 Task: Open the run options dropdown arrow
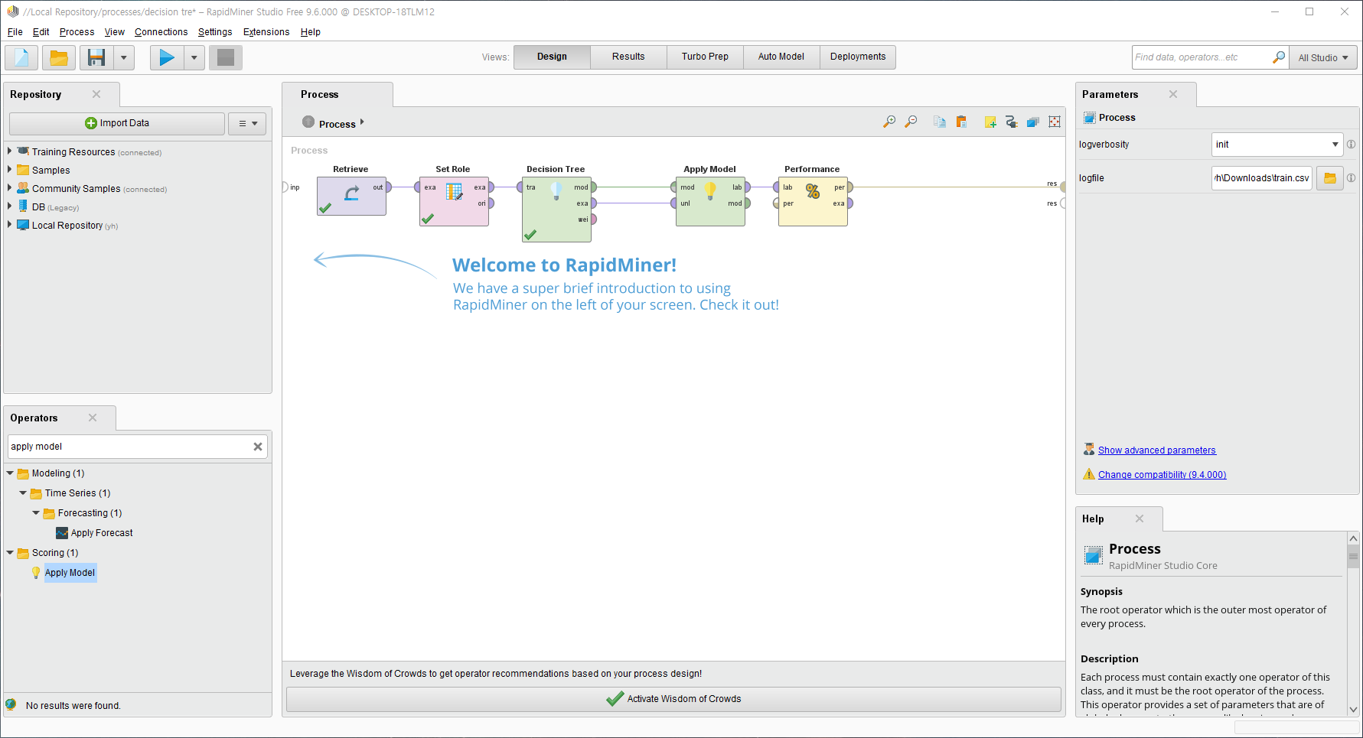click(x=194, y=57)
